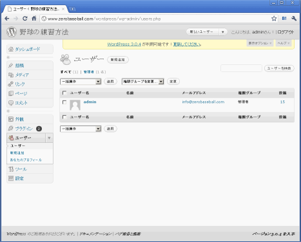Select the Add New submenu under Users

tap(17, 153)
